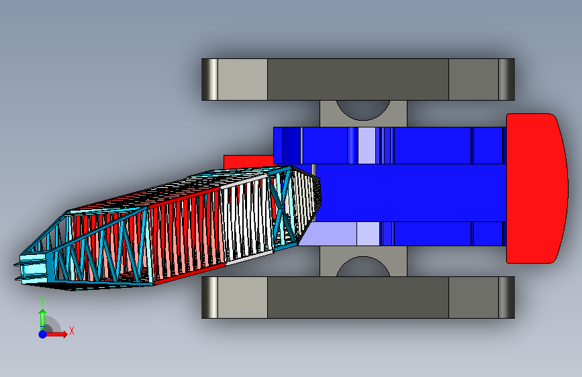Select the light gray pad on the upper track's left end
The width and height of the screenshot is (582, 377).
click(242, 79)
